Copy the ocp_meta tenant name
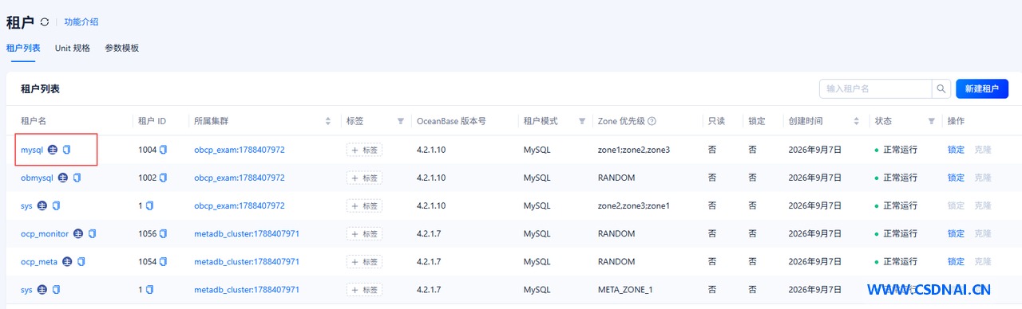 click(81, 261)
